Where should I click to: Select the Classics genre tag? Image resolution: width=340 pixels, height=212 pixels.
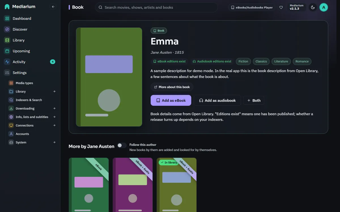point(261,61)
